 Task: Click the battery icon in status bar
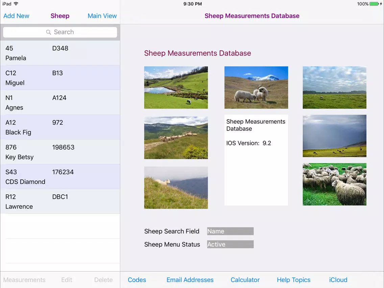[374, 4]
